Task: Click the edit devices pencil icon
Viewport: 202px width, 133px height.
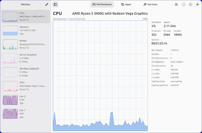Action: pyautogui.click(x=47, y=5)
